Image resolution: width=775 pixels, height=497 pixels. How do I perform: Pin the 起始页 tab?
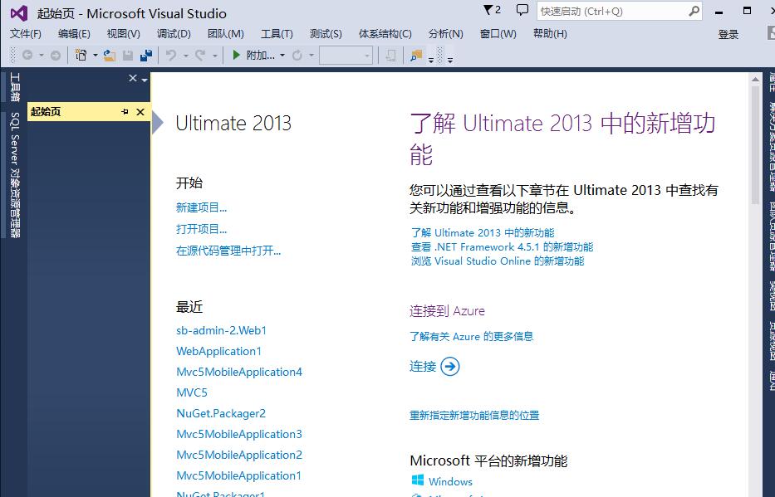click(x=125, y=112)
